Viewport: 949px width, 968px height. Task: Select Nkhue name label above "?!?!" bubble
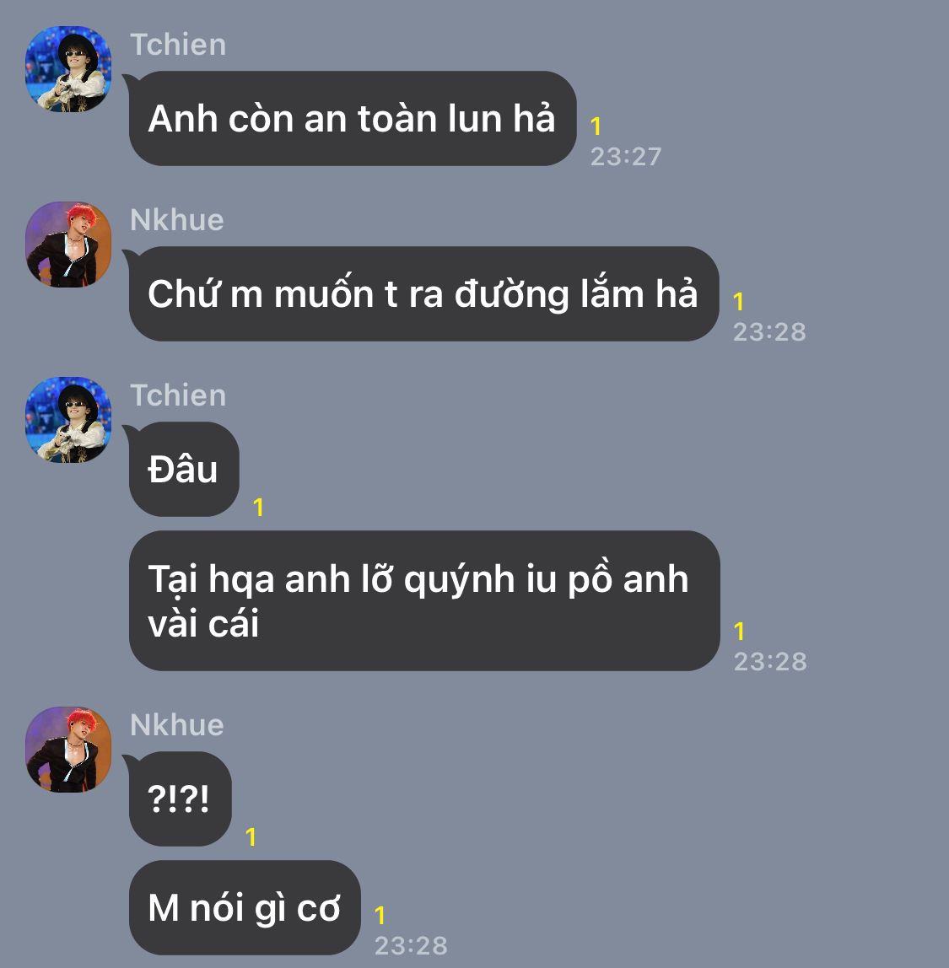[x=176, y=725]
